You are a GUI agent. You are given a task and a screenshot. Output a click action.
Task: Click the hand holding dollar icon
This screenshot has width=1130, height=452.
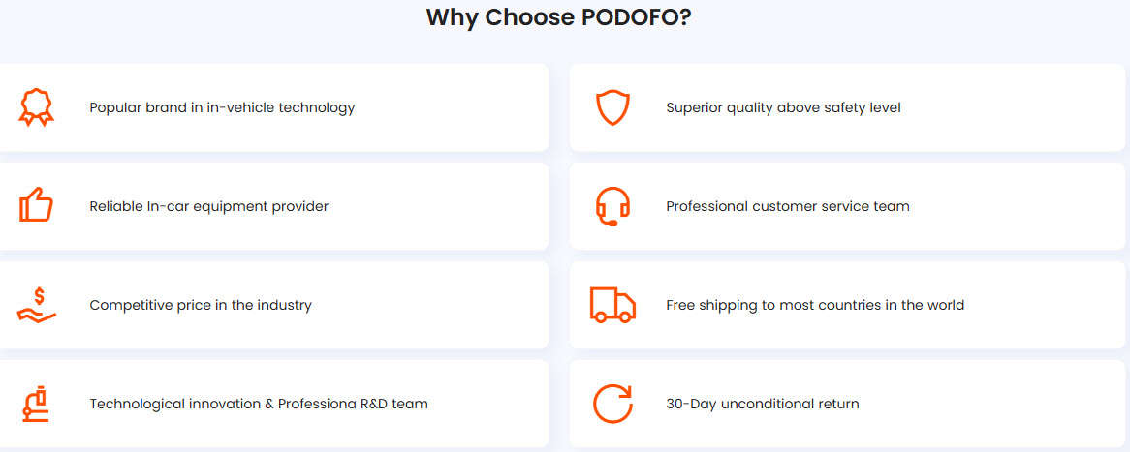(x=36, y=304)
